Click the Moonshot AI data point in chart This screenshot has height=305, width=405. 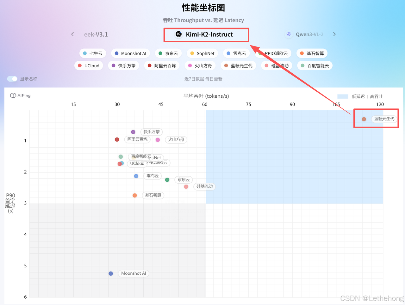[111, 273]
